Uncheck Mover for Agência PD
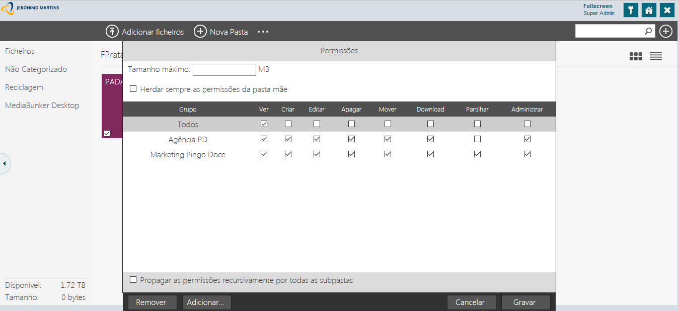 pyautogui.click(x=388, y=139)
